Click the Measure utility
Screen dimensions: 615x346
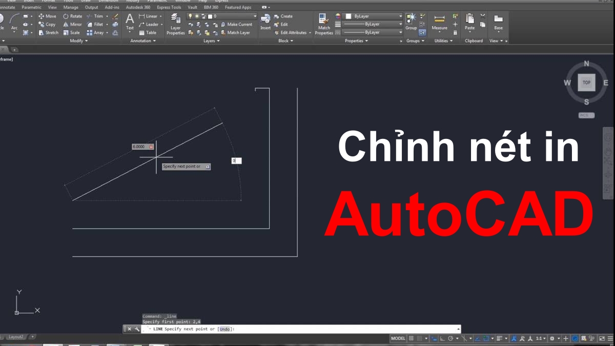(439, 22)
